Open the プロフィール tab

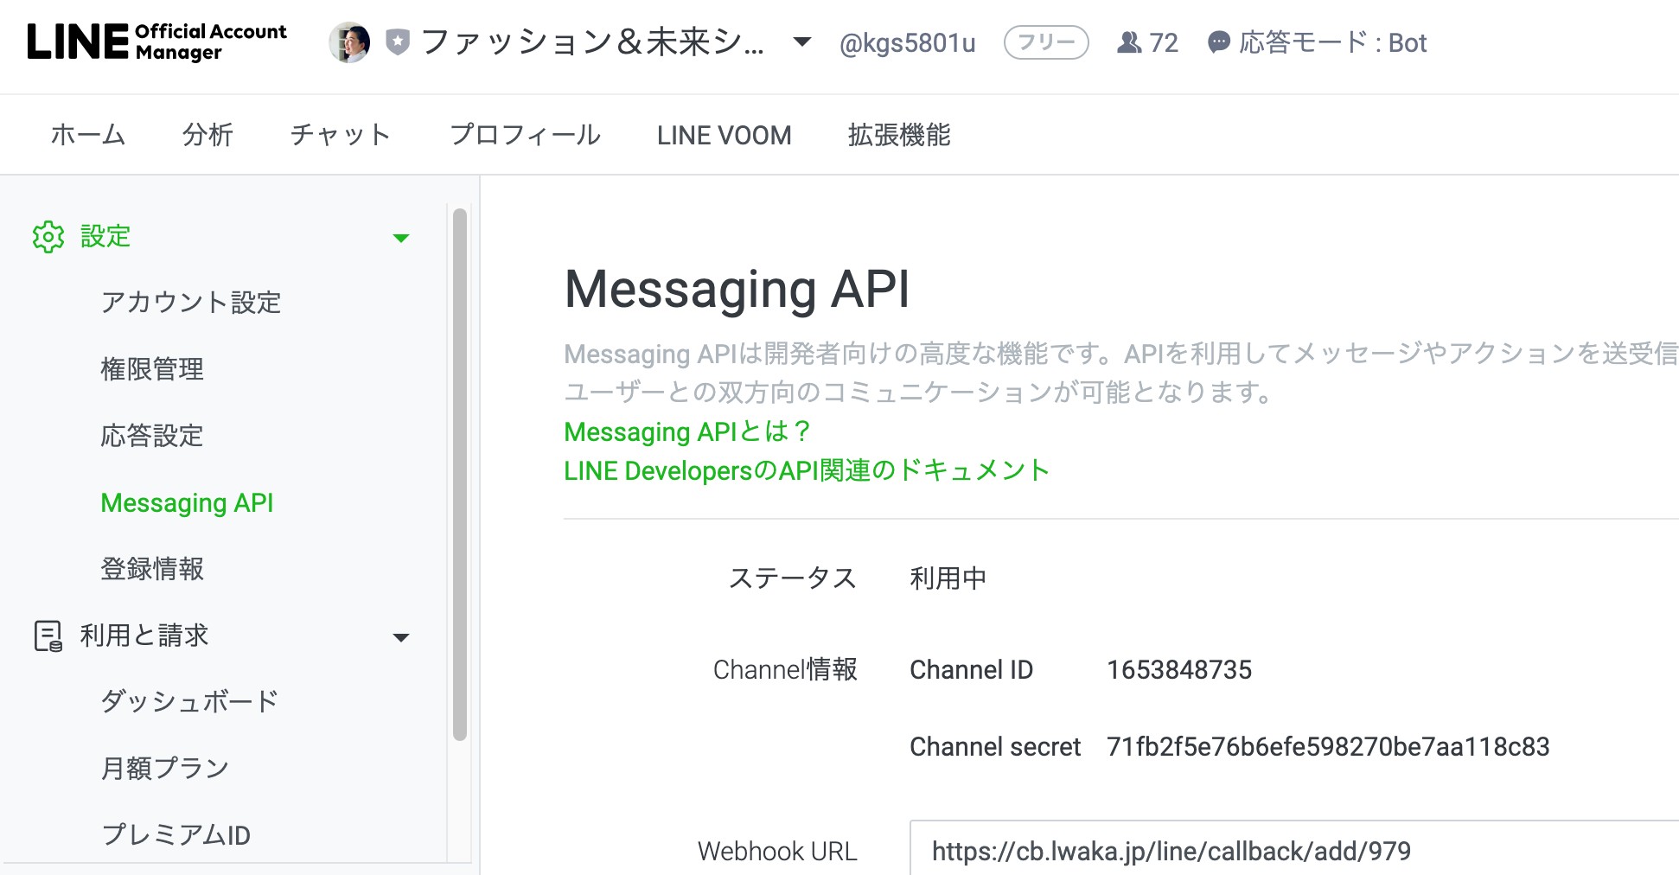click(525, 135)
